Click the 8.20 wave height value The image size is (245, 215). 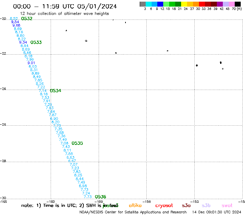[56, 122]
